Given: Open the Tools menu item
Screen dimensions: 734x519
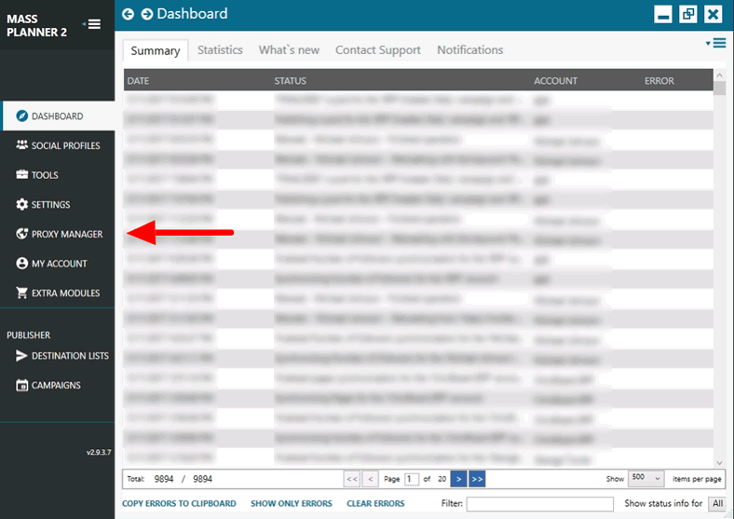Looking at the screenshot, I should 58,175.
